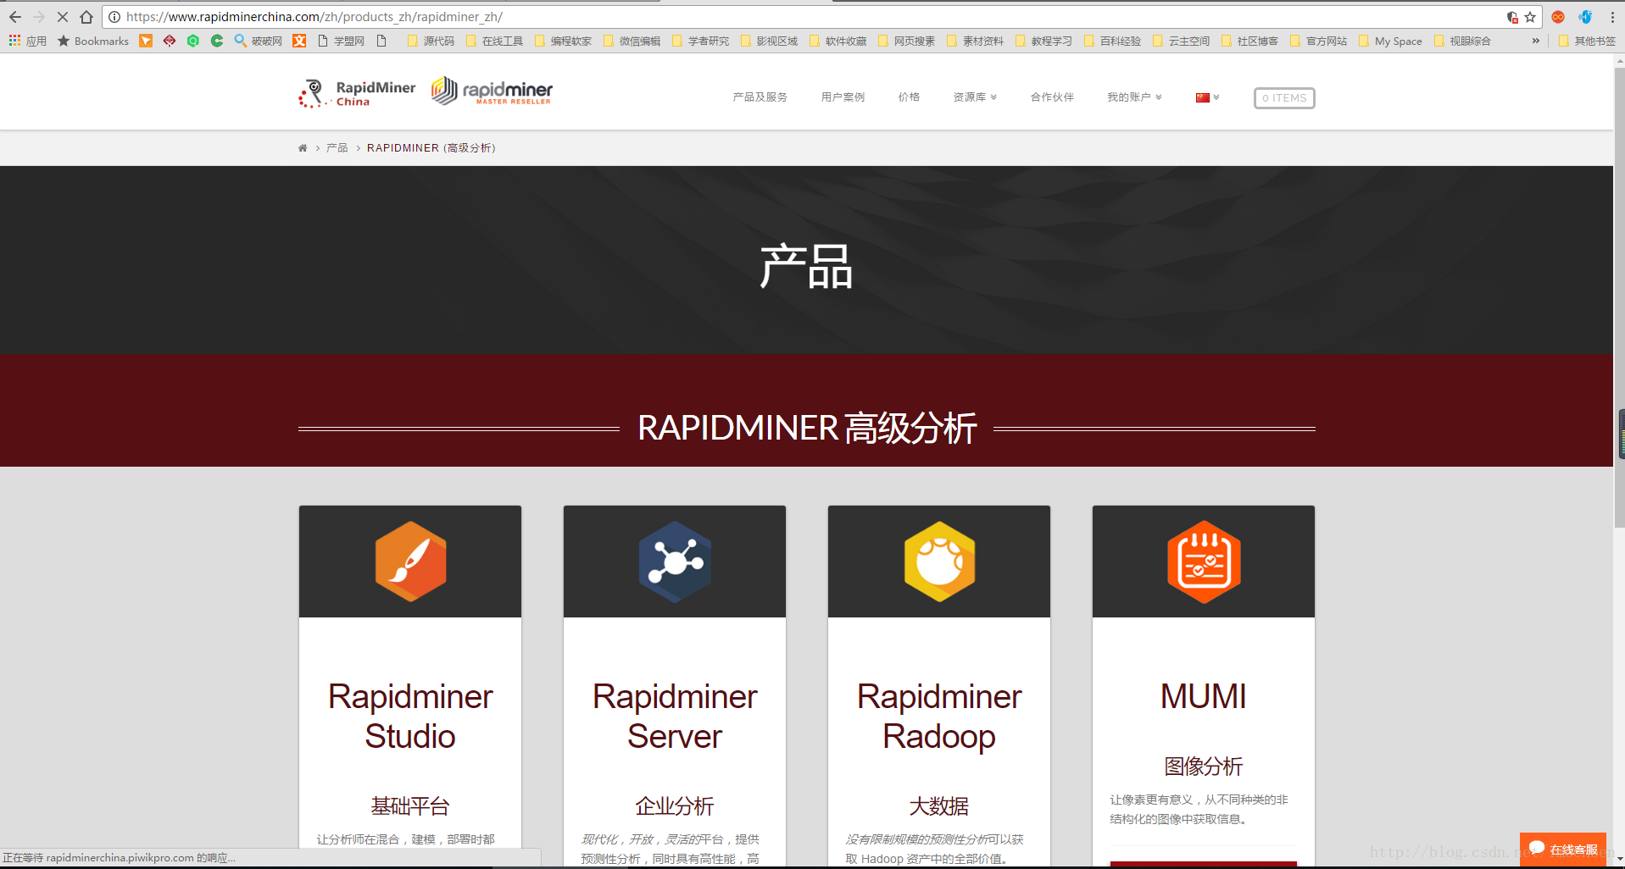Open the 网页搜素 bookmark folder
Screen dimensions: 1625x869
pos(906,41)
